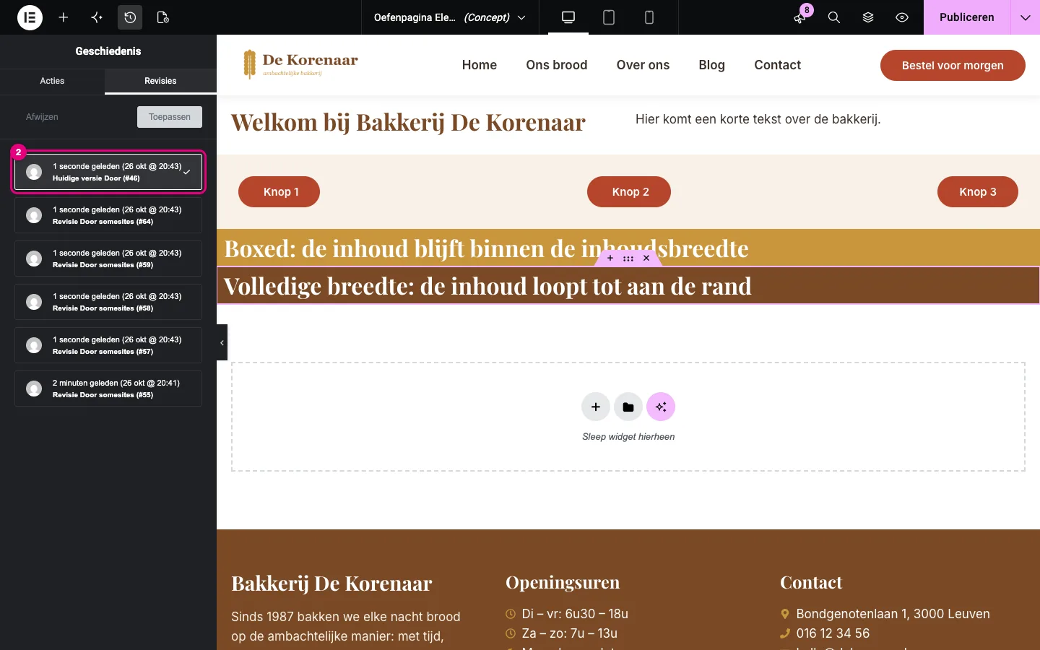Switch to desktop responsive view
This screenshot has height=650, width=1040.
tap(568, 17)
